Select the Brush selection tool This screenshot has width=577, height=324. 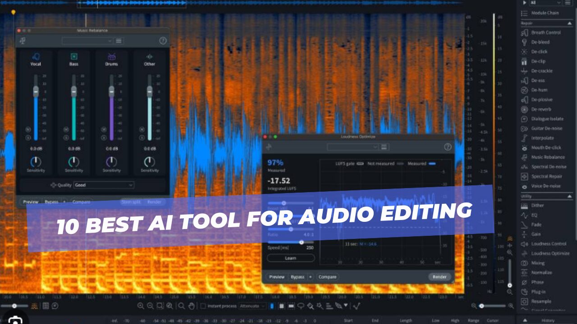[311, 306]
